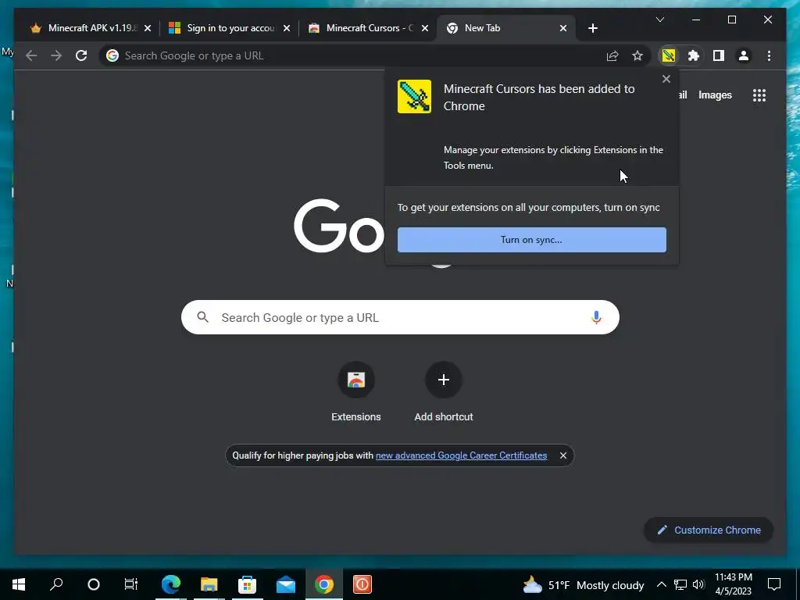Bookmark this tab with the star icon
This screenshot has height=600, width=800.
[637, 55]
